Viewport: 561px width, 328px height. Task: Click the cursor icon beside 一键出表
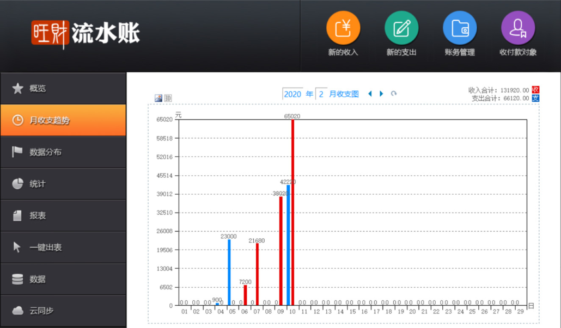point(17,247)
